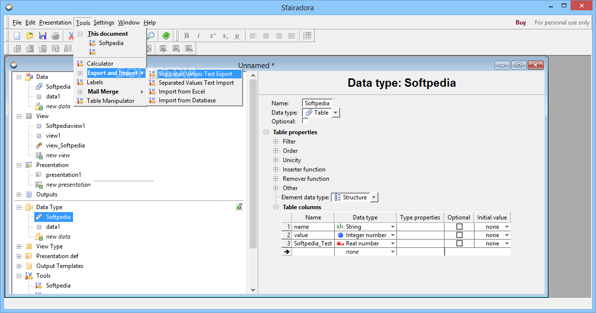596x313 pixels.
Task: Click the Save floppy disk icon
Action: point(43,36)
